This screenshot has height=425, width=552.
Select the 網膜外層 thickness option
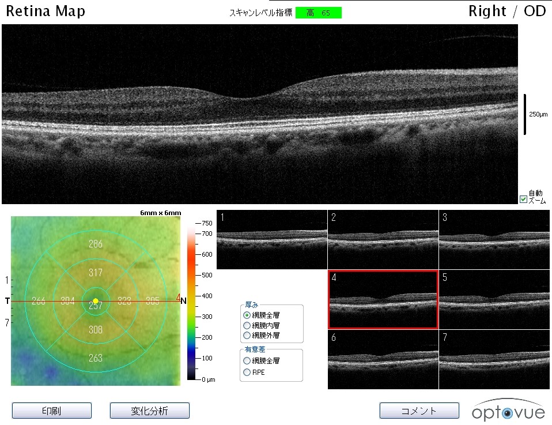(x=247, y=335)
